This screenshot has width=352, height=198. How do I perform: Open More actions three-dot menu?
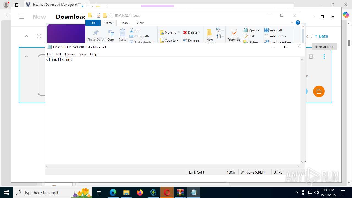pyautogui.click(x=324, y=56)
